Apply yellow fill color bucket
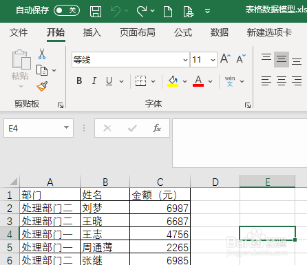This screenshot has height=265, width=307. (x=173, y=81)
